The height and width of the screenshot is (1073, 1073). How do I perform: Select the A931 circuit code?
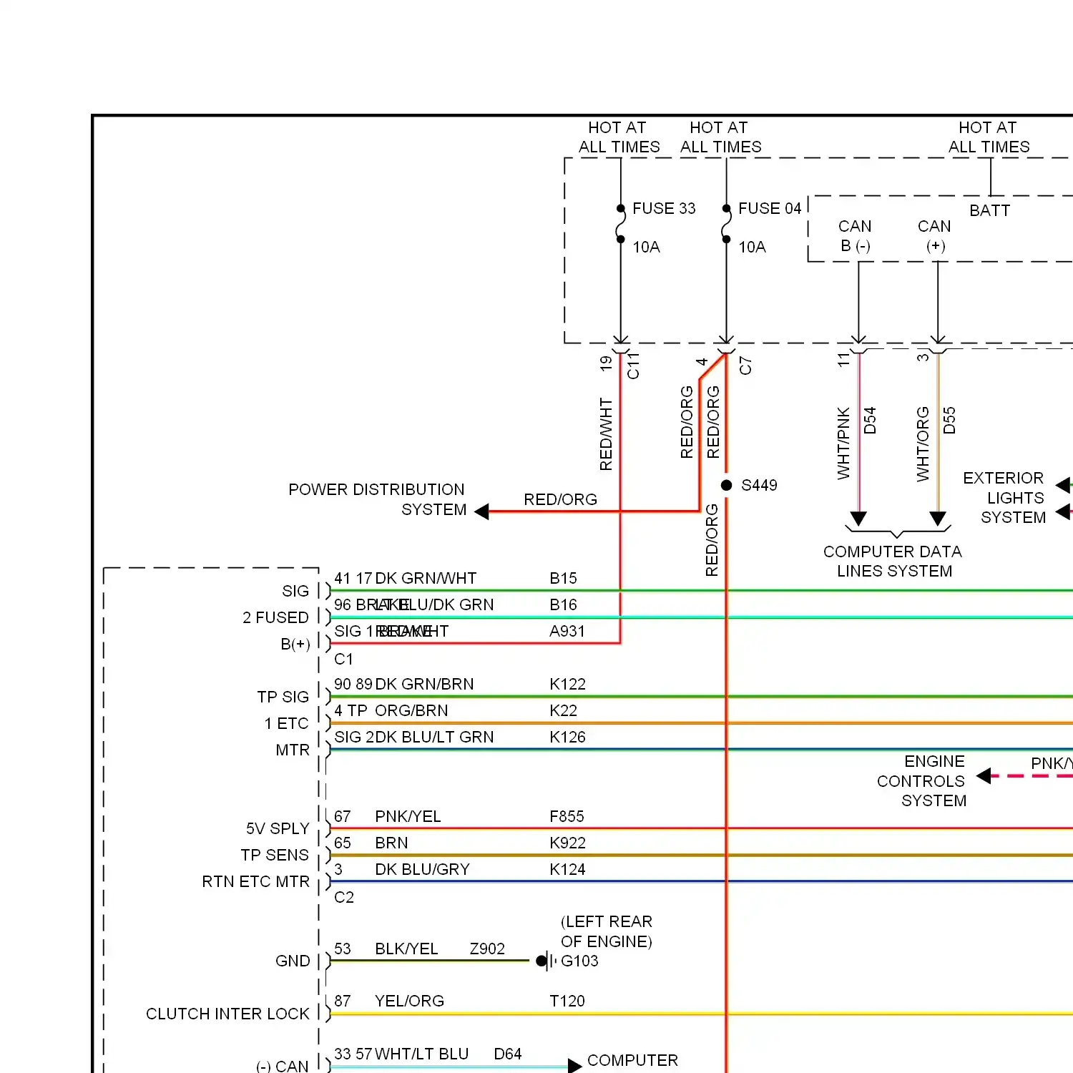(567, 631)
